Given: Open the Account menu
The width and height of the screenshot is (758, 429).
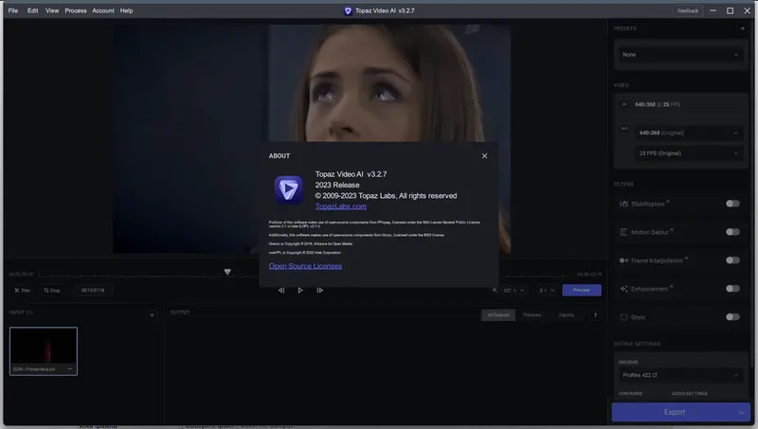Looking at the screenshot, I should [103, 10].
